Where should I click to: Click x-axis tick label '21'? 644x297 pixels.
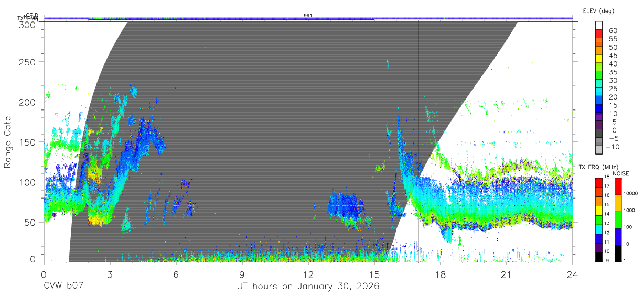click(507, 274)
